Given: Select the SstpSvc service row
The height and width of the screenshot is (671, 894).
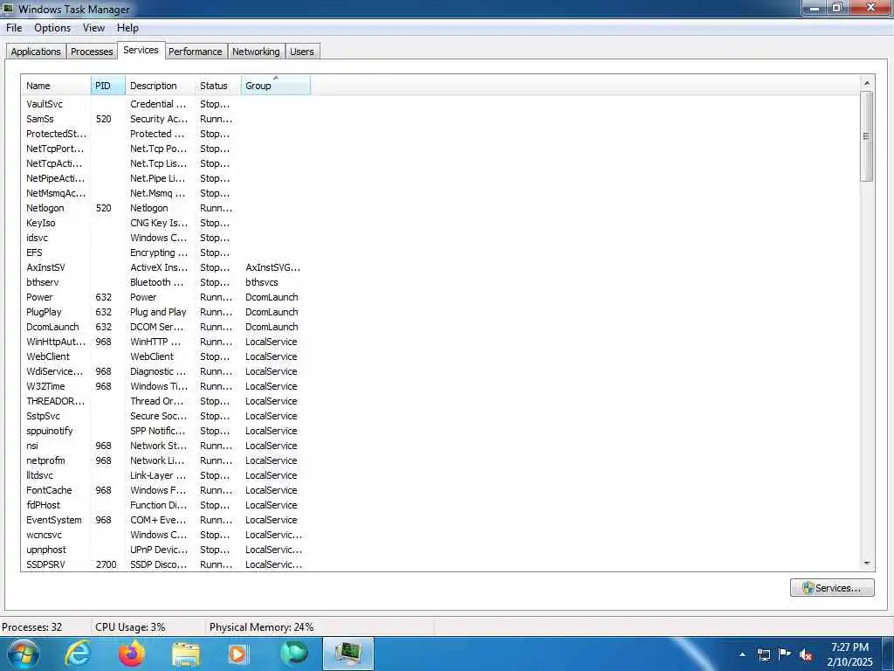Looking at the screenshot, I should (165, 416).
